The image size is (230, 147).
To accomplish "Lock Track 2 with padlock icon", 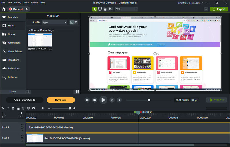I will click(22, 130).
